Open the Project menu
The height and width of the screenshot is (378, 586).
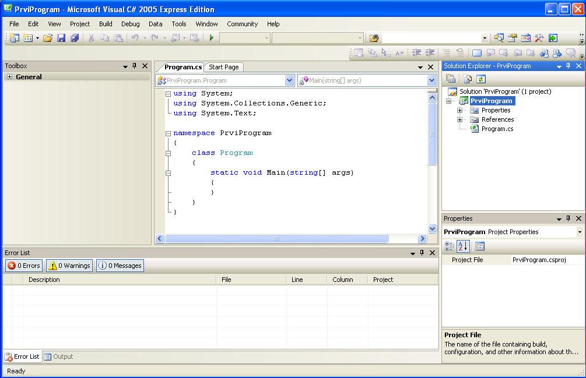(x=80, y=24)
